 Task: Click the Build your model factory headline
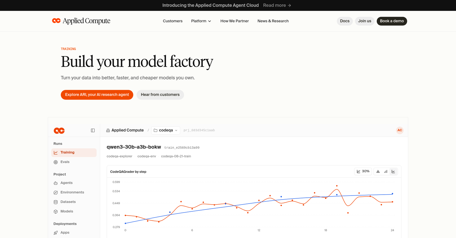tap(137, 62)
